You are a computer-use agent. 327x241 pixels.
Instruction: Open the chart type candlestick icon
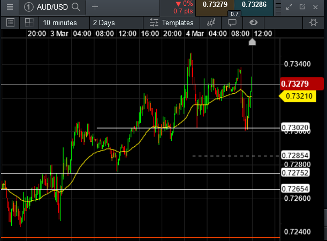pos(211,22)
